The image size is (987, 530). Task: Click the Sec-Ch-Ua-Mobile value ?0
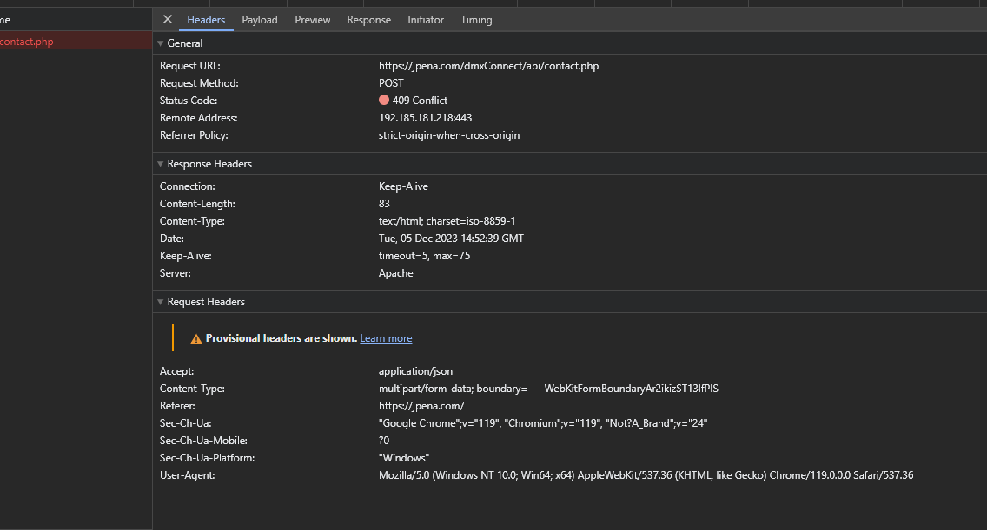384,441
